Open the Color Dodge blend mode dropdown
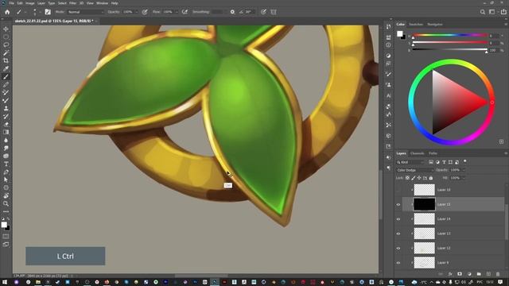 click(415, 170)
